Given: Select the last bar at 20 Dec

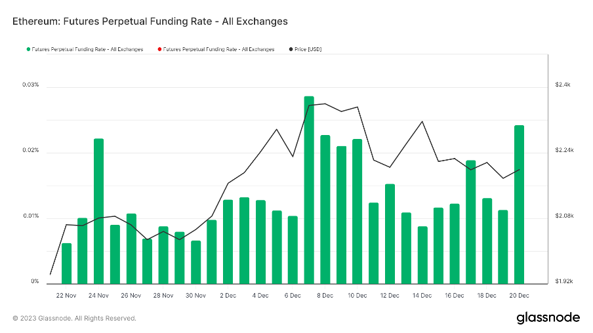Looking at the screenshot, I should (519, 205).
